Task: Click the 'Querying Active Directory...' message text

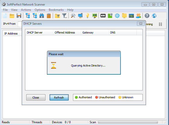Action: pos(88,66)
